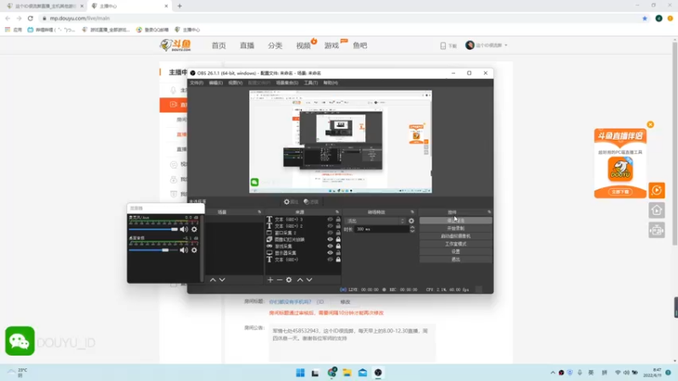Click Douyu streaming companion download banner
678x381 pixels.
tap(620, 163)
